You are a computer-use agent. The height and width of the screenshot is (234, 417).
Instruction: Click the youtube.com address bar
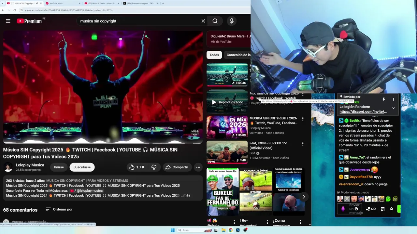(134, 10)
